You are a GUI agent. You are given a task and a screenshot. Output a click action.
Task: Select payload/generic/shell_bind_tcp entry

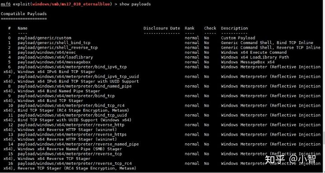(x=54, y=43)
